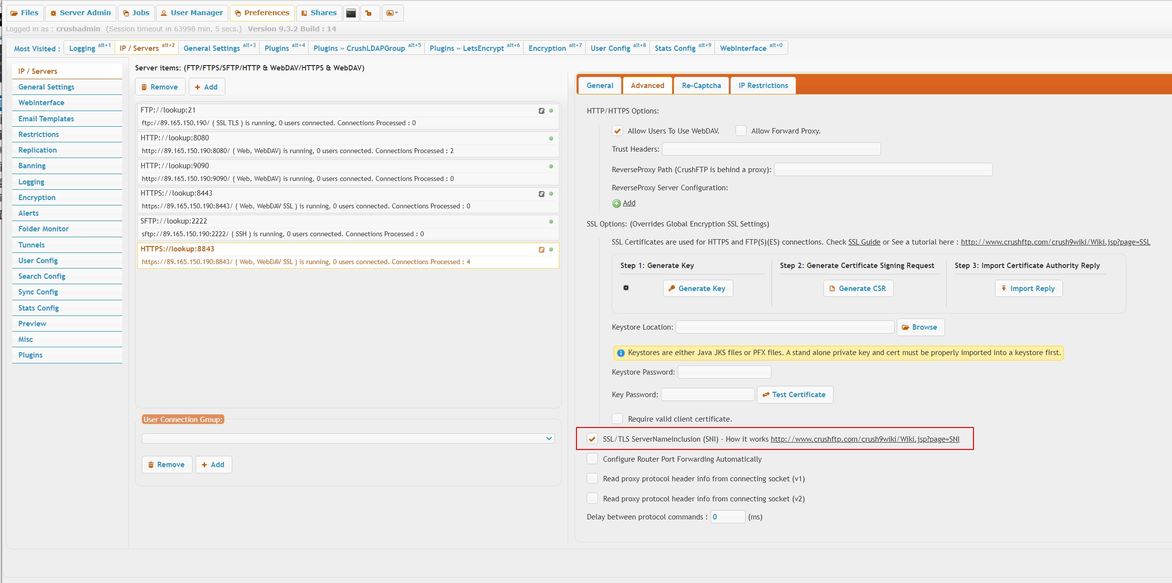Click green status dot on HTTP://lookup:9090

[551, 166]
